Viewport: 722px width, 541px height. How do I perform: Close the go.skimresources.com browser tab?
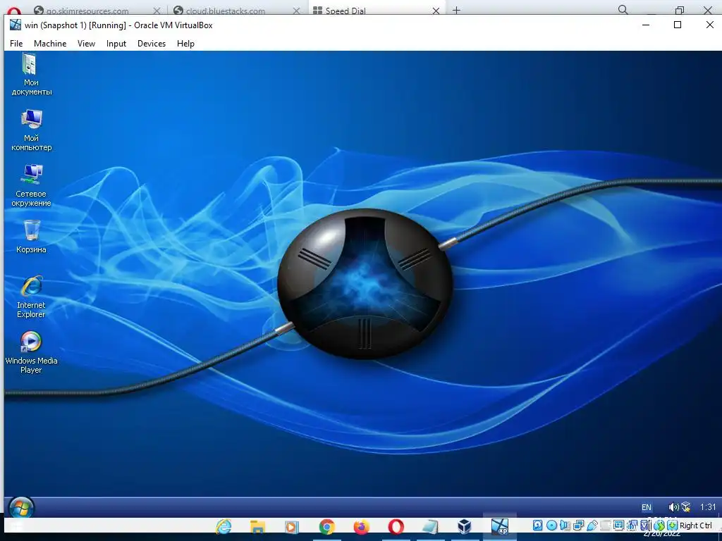(157, 10)
